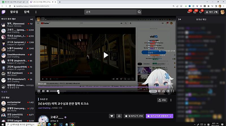Toggle theatre mode in player

pyautogui.click(x=168, y=91)
